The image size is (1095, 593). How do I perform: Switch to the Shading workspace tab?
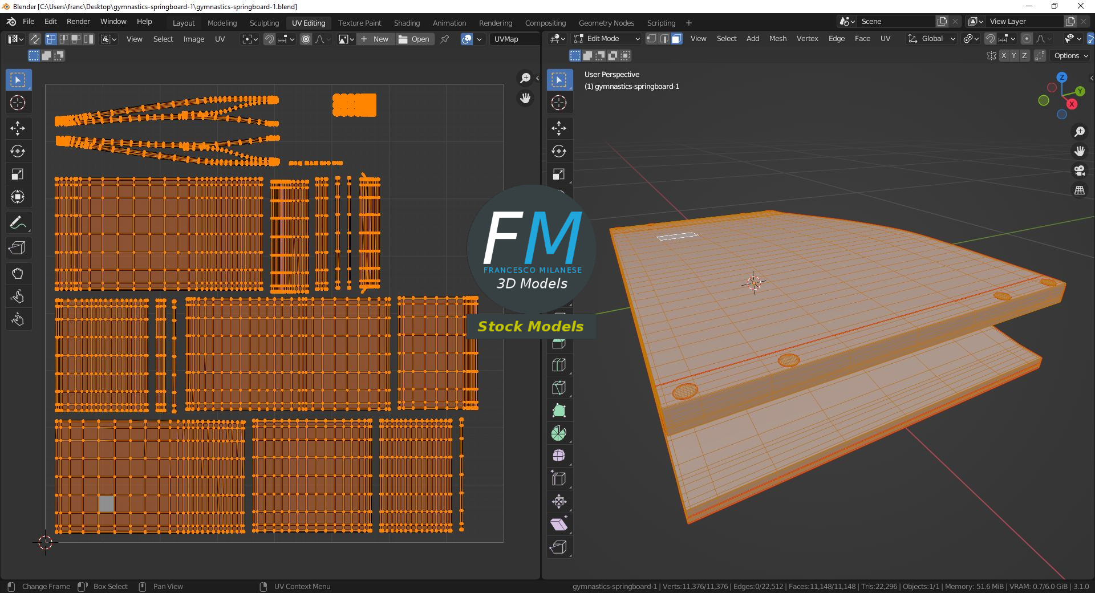pos(407,23)
